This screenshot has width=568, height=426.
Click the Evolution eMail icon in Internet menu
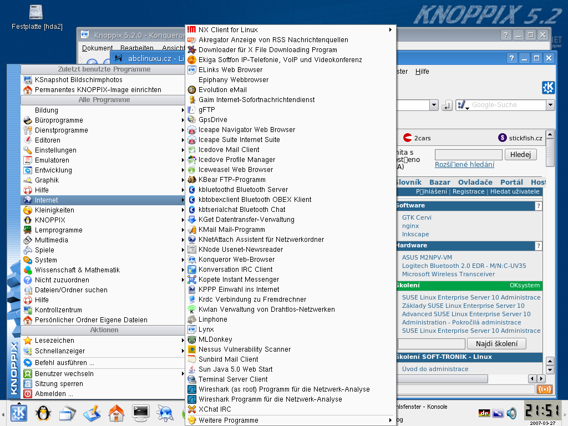(192, 90)
